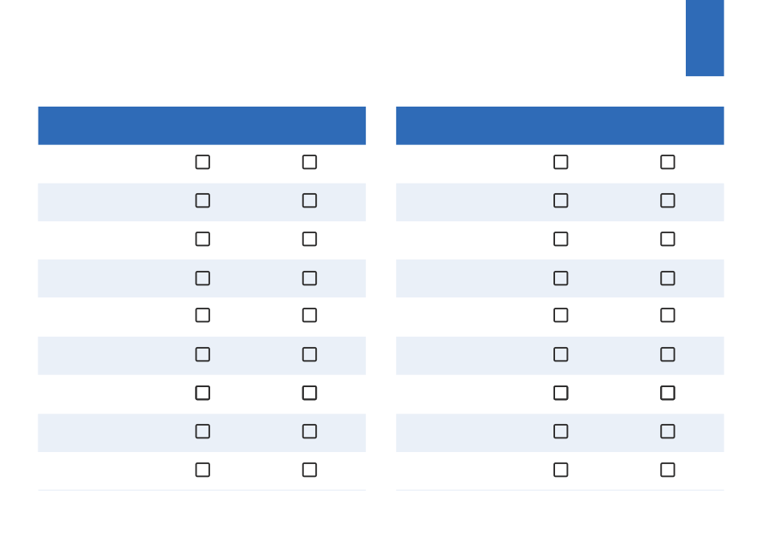Image resolution: width=762 pixels, height=533 pixels.
Task: Click the right table's blue header bar
Action: pyautogui.click(x=560, y=126)
